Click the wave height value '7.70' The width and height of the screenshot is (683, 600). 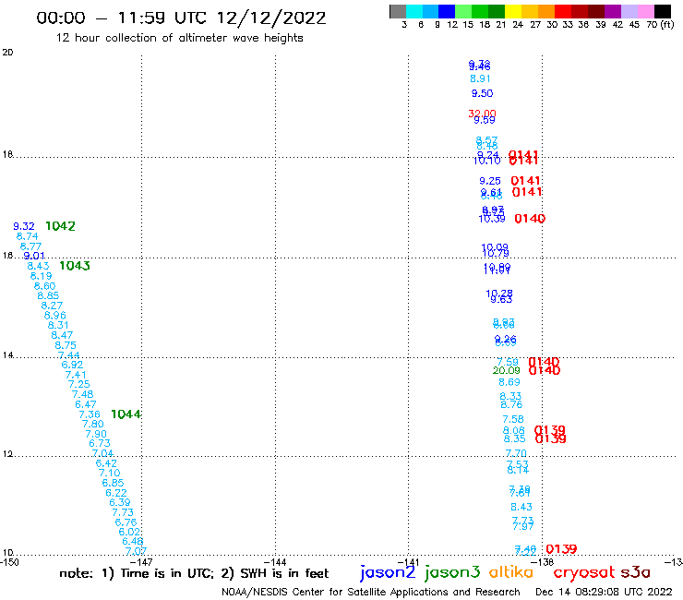click(x=516, y=453)
